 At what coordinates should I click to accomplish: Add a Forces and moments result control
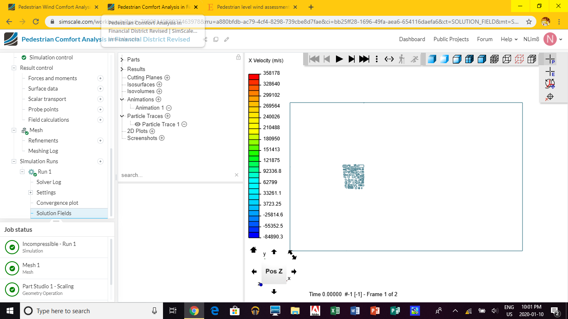pyautogui.click(x=100, y=78)
